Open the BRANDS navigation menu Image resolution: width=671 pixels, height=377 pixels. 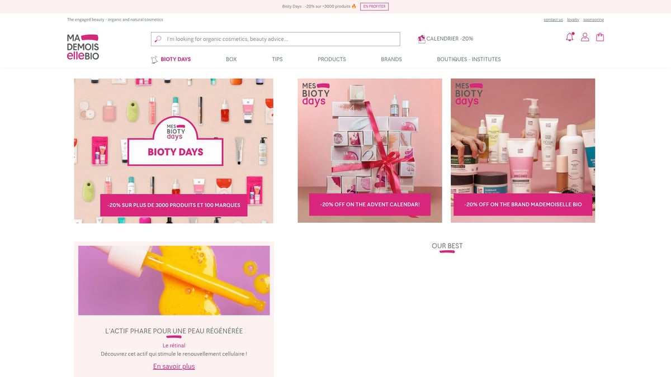point(391,59)
